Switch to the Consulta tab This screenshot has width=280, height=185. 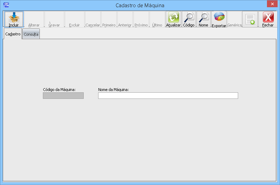point(31,34)
